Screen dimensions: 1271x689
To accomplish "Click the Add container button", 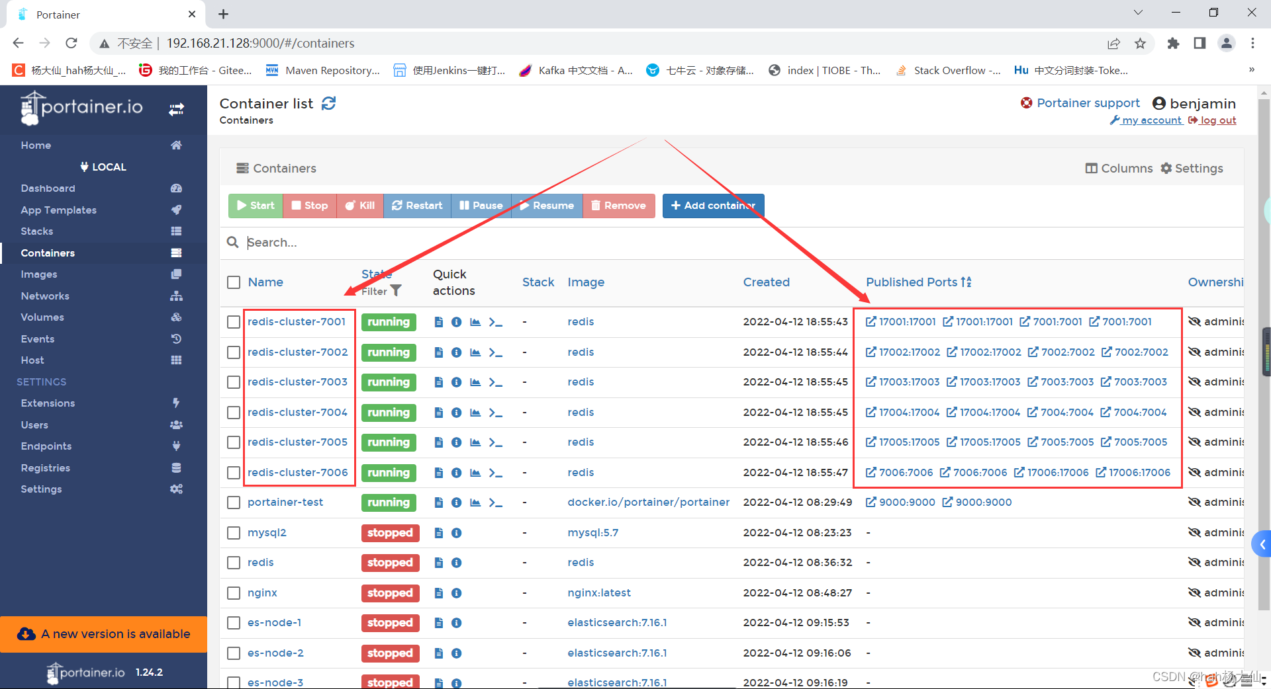I will tap(713, 206).
